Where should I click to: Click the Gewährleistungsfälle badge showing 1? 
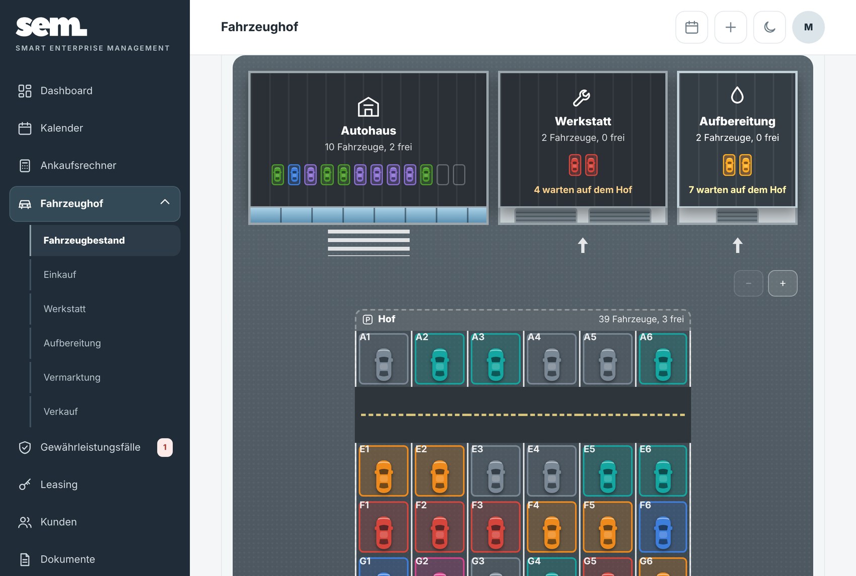tap(165, 447)
